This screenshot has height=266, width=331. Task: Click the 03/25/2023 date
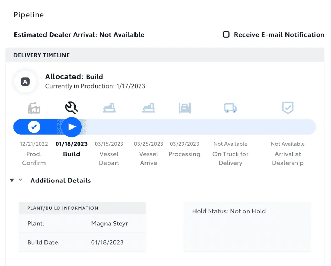click(x=149, y=144)
